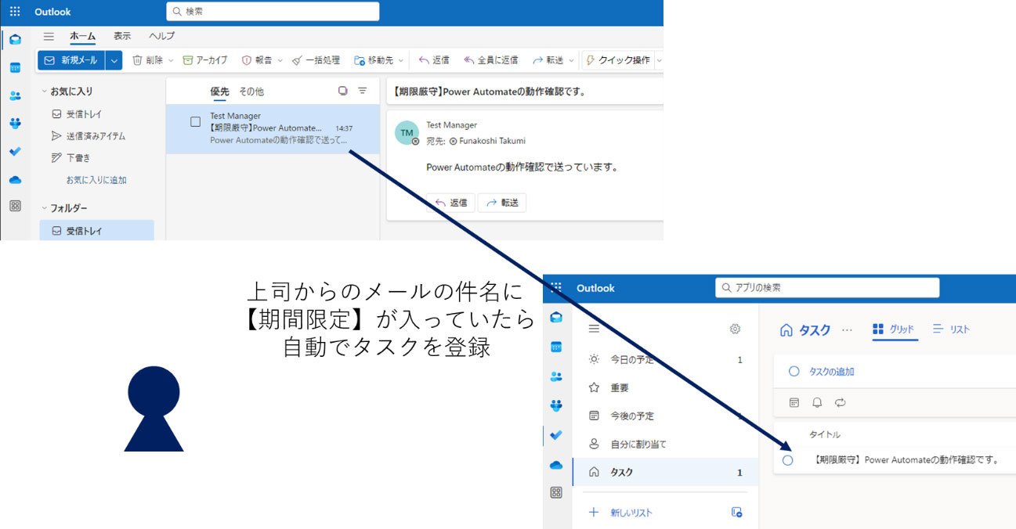Expand the 移動先 dropdown
Viewport: 1016px width, 529px height.
pos(401,60)
